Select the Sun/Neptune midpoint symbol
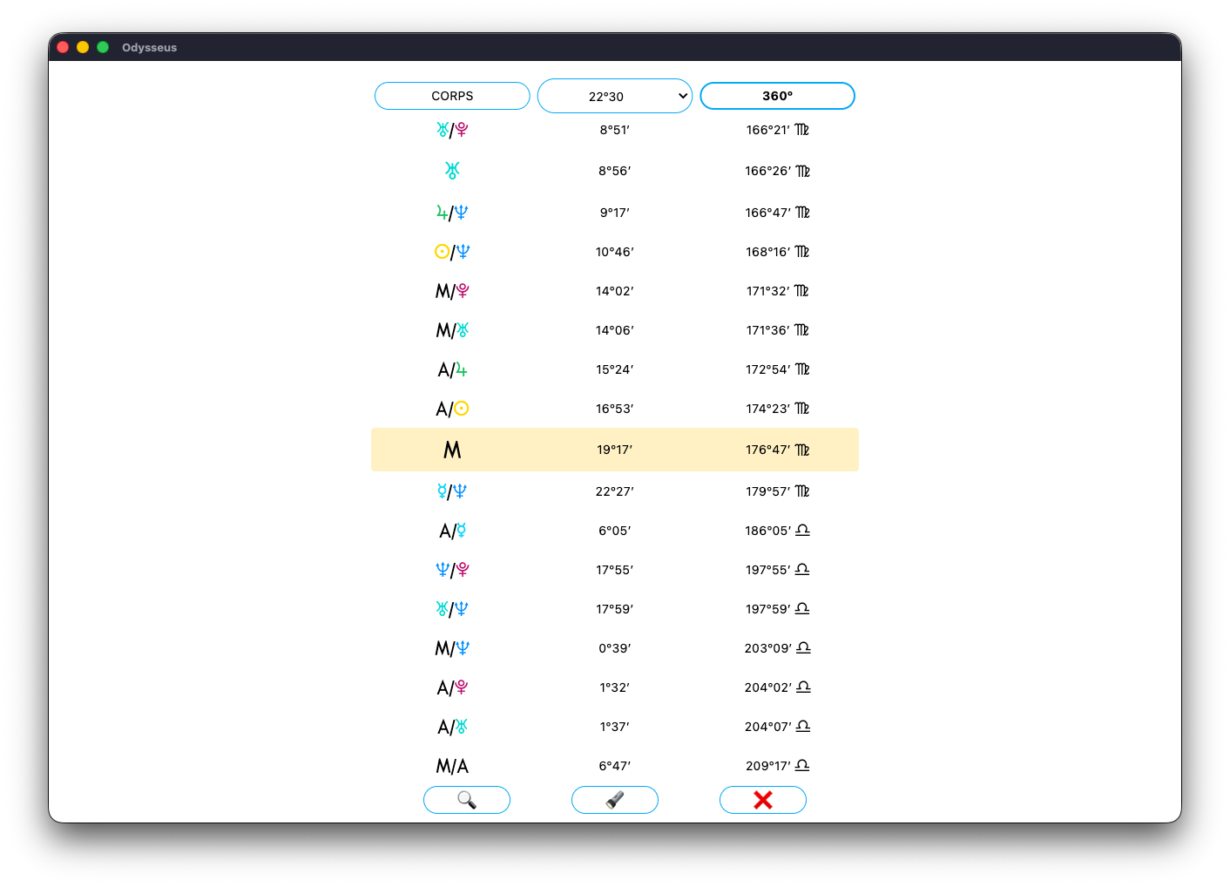Viewport: 1230px width, 887px height. point(452,252)
